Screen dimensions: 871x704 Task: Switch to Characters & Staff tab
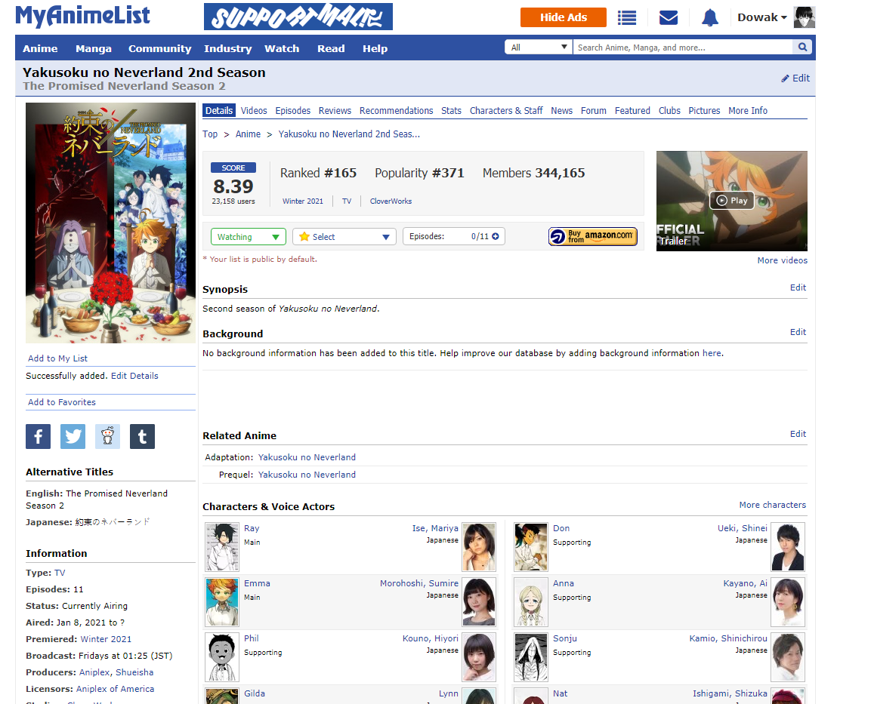[506, 110]
